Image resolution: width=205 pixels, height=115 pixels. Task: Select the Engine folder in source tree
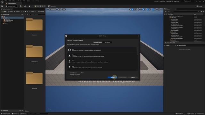pos(5,23)
